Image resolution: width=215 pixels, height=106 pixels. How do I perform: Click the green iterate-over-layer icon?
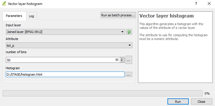point(129,32)
